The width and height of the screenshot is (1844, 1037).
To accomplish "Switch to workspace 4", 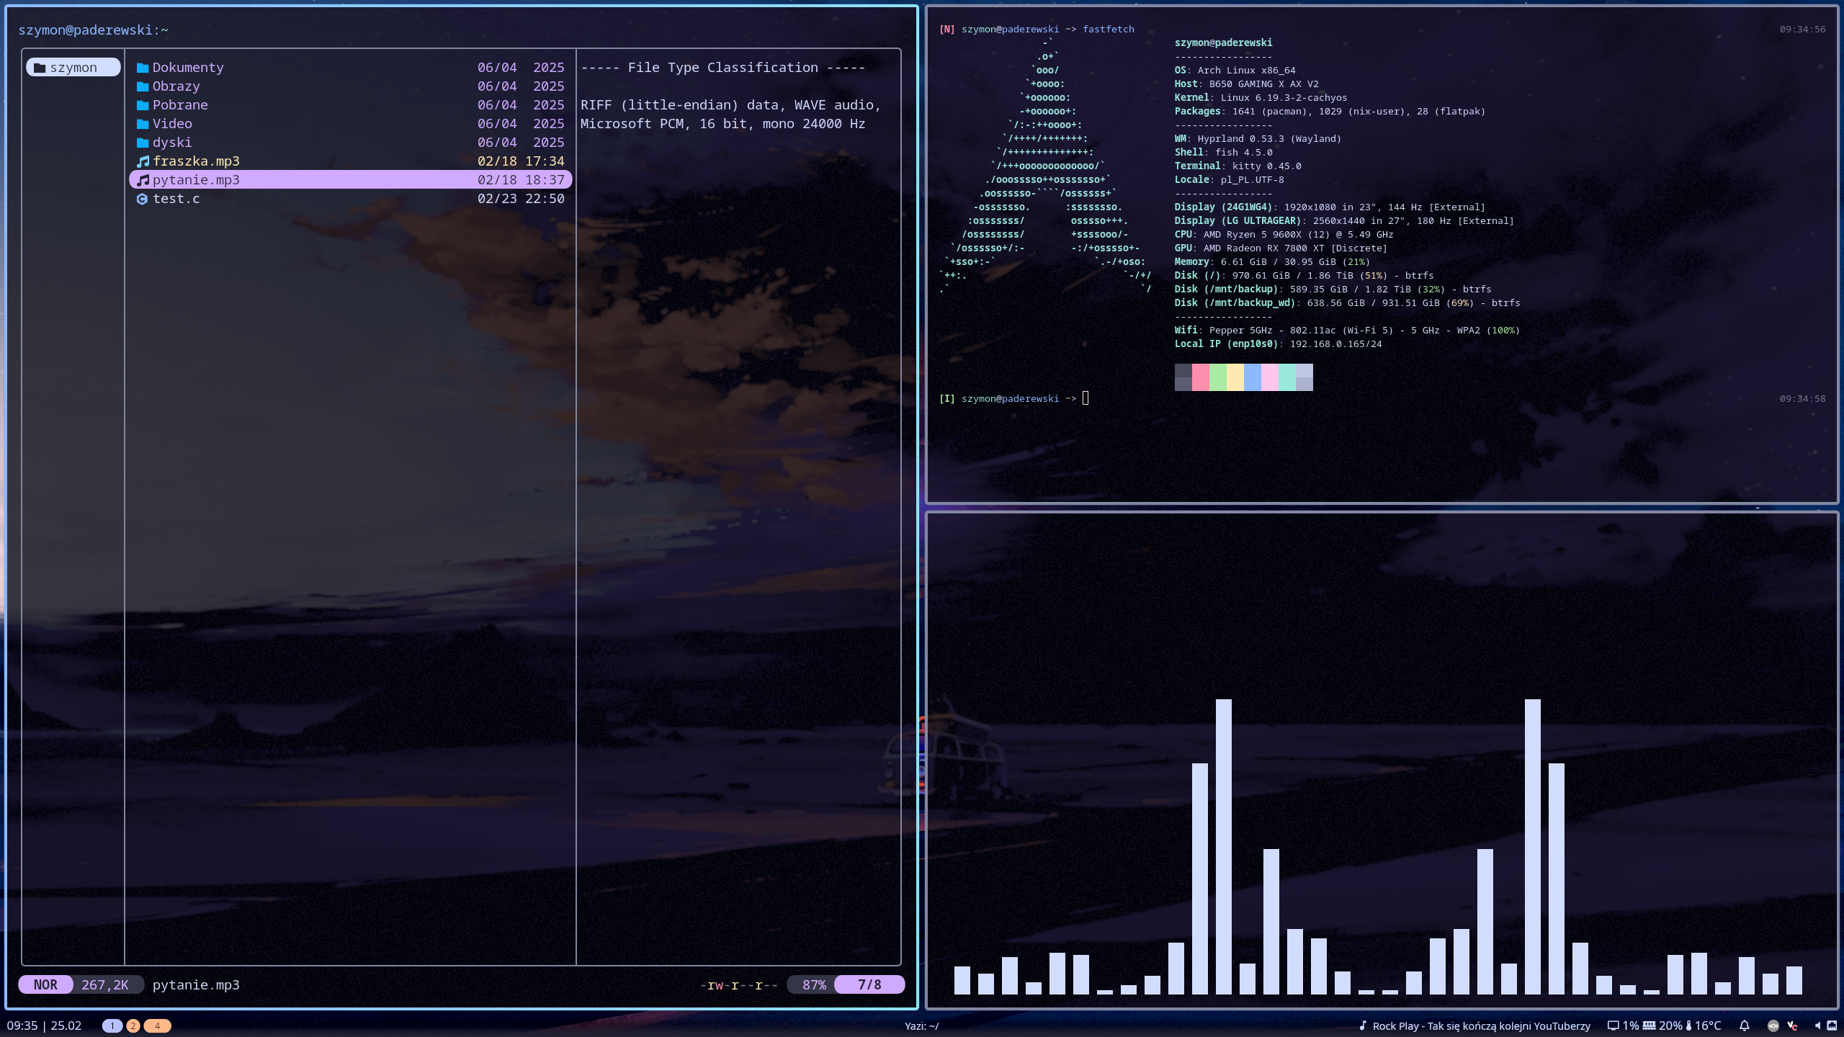I will (157, 1025).
